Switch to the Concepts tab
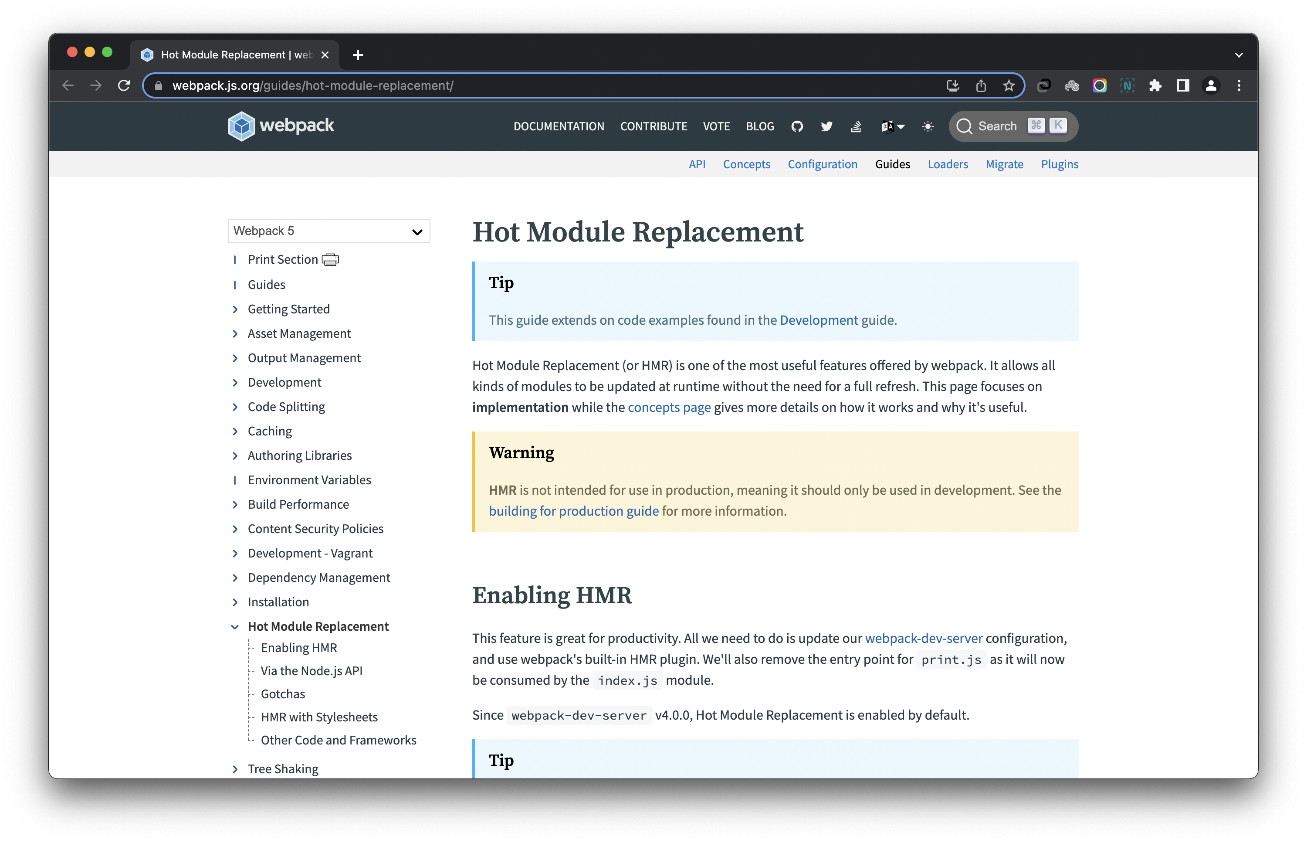This screenshot has height=843, width=1307. pyautogui.click(x=746, y=164)
